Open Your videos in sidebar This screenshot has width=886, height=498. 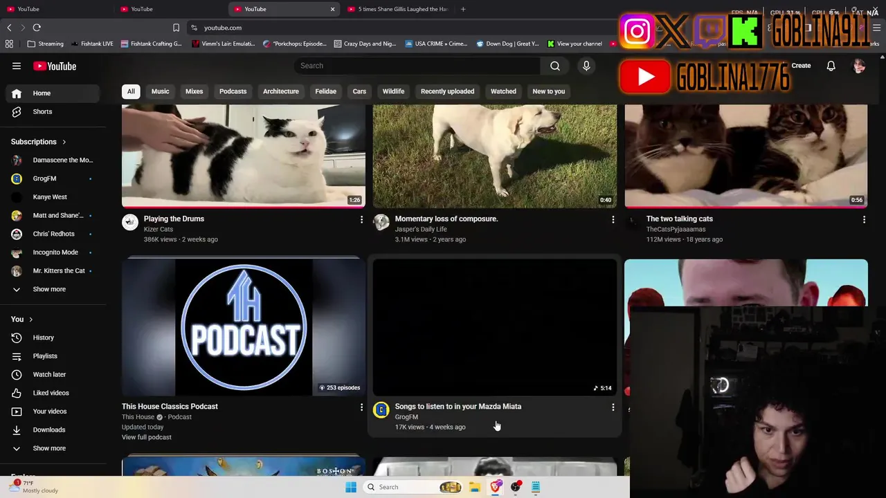pyautogui.click(x=53, y=412)
